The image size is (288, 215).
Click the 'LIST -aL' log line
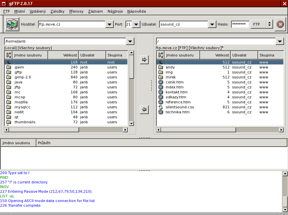(x=7, y=196)
